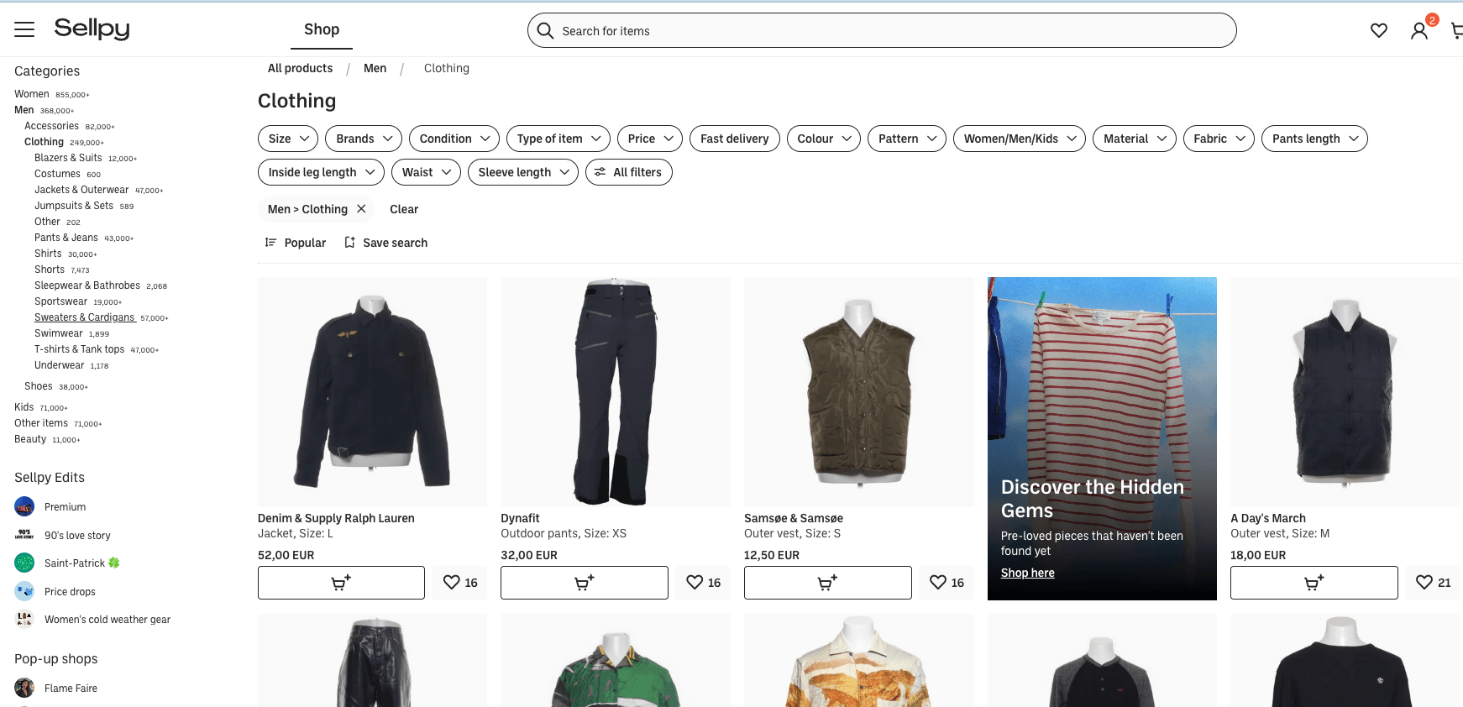The image size is (1463, 707).
Task: Open the hamburger menu icon
Action: [x=24, y=29]
